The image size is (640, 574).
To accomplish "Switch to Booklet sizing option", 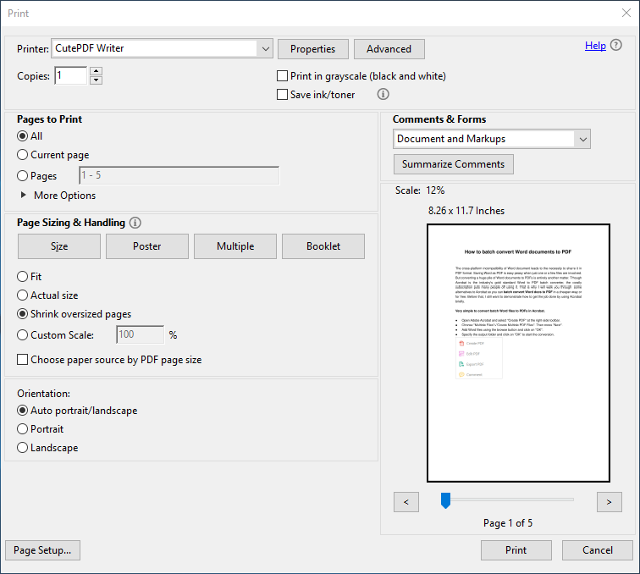I will (323, 246).
